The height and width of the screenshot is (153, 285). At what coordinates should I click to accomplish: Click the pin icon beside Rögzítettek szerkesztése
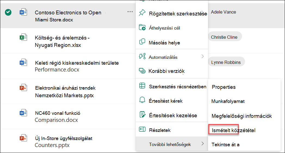[x=142, y=13]
